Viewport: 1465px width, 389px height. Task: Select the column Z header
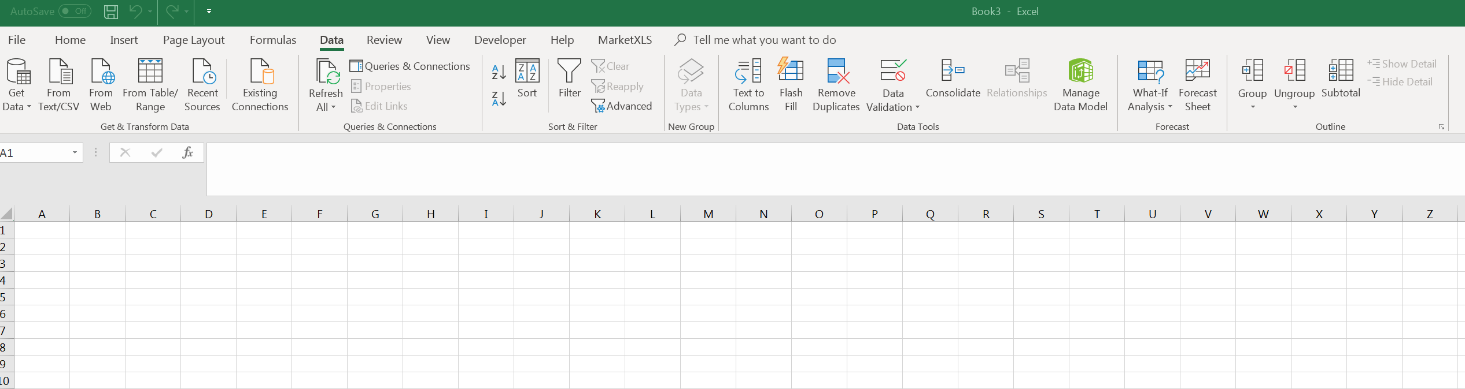coord(1430,214)
